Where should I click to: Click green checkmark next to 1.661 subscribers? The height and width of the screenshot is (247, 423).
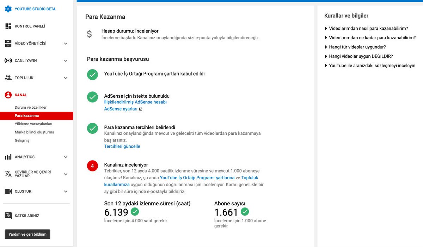point(245,212)
